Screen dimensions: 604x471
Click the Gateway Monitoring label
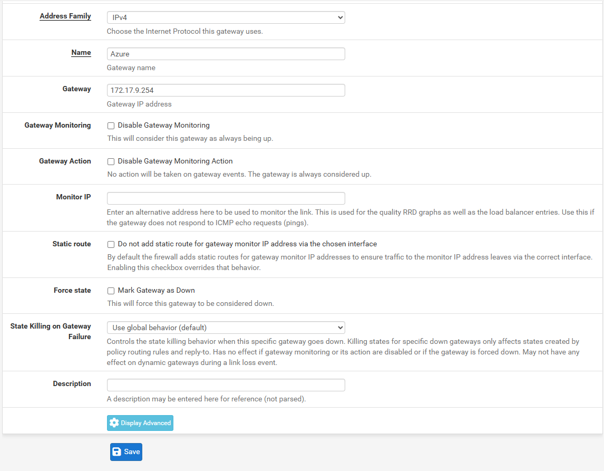pyautogui.click(x=57, y=126)
